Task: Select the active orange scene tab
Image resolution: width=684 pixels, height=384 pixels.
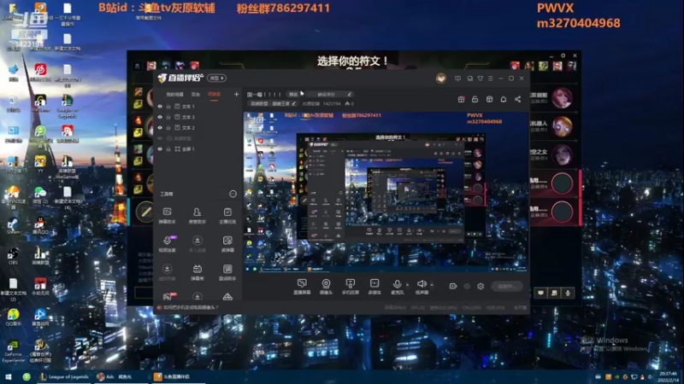Action: pos(214,95)
